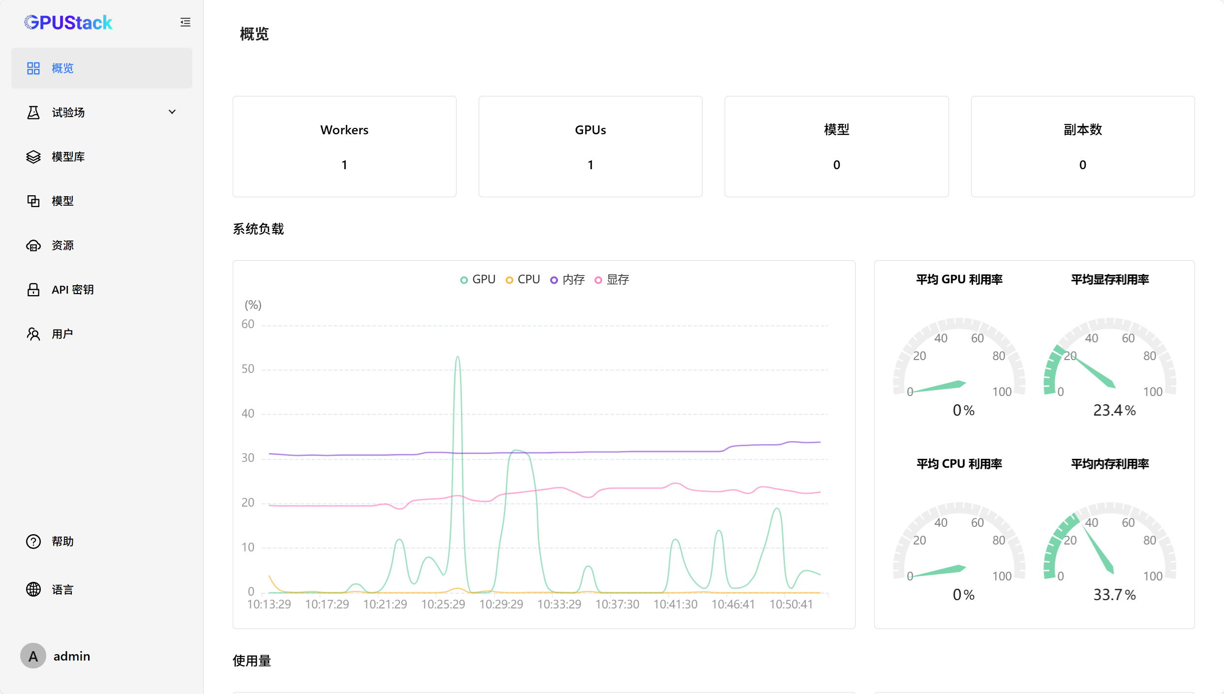Collapse the sidebar using the menu fold icon
Viewport: 1224px width, 694px height.
[x=185, y=22]
